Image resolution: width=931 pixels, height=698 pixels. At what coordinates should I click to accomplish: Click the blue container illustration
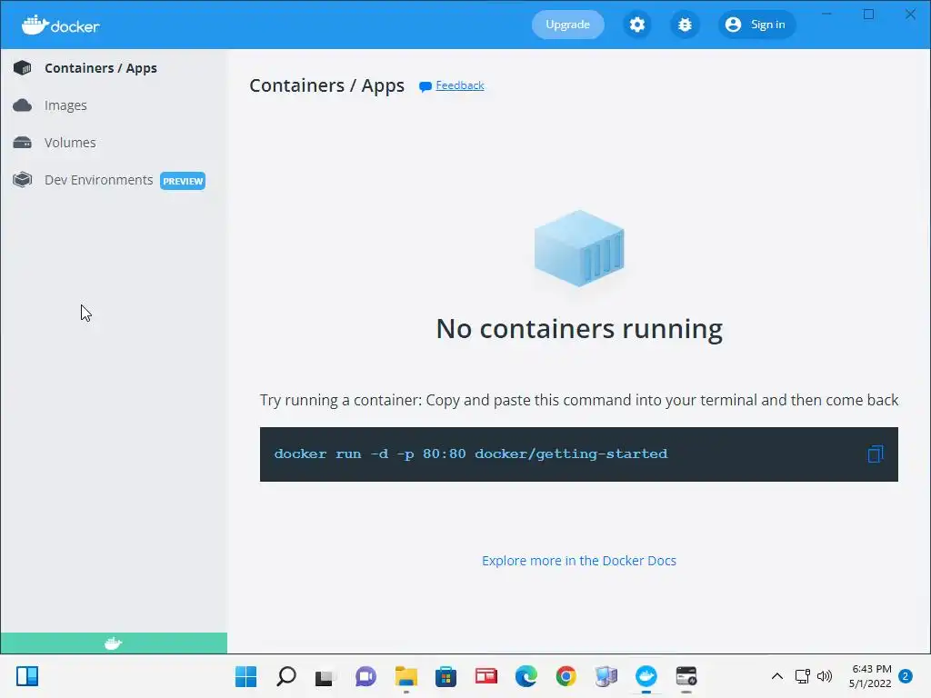579,248
